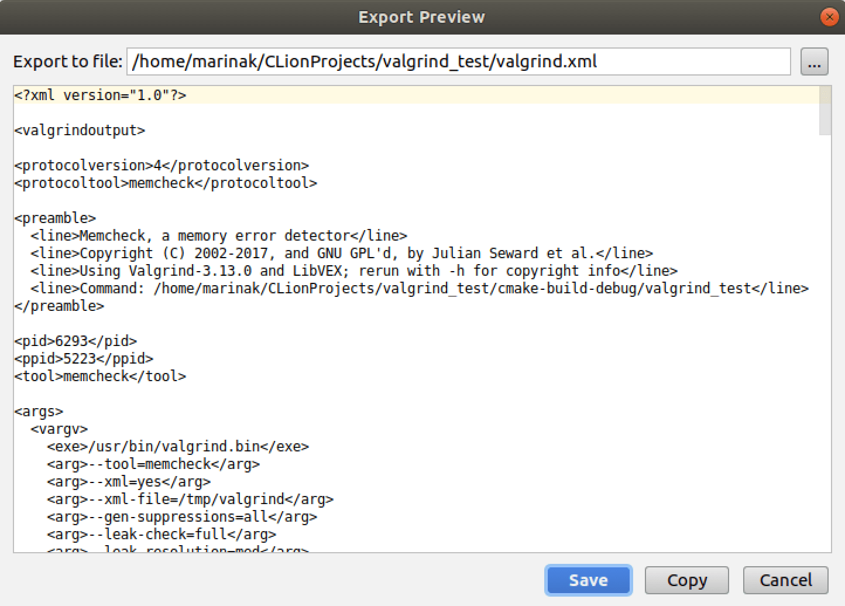Image resolution: width=845 pixels, height=606 pixels.
Task: Click the <?xml version="1.0"?> line
Action: point(100,95)
